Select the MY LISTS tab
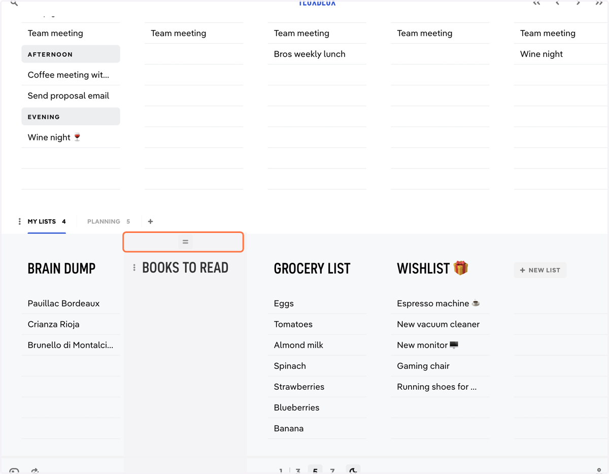This screenshot has height=474, width=609. (x=47, y=222)
